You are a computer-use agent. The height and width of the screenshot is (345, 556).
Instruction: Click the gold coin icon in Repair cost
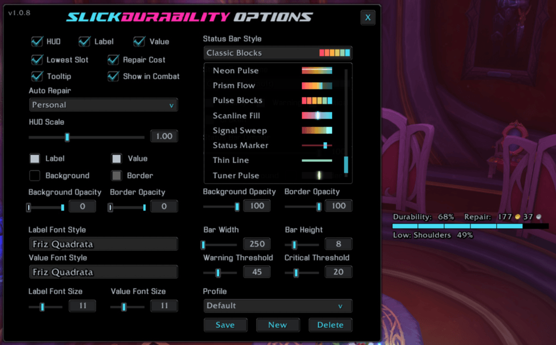coord(518,217)
